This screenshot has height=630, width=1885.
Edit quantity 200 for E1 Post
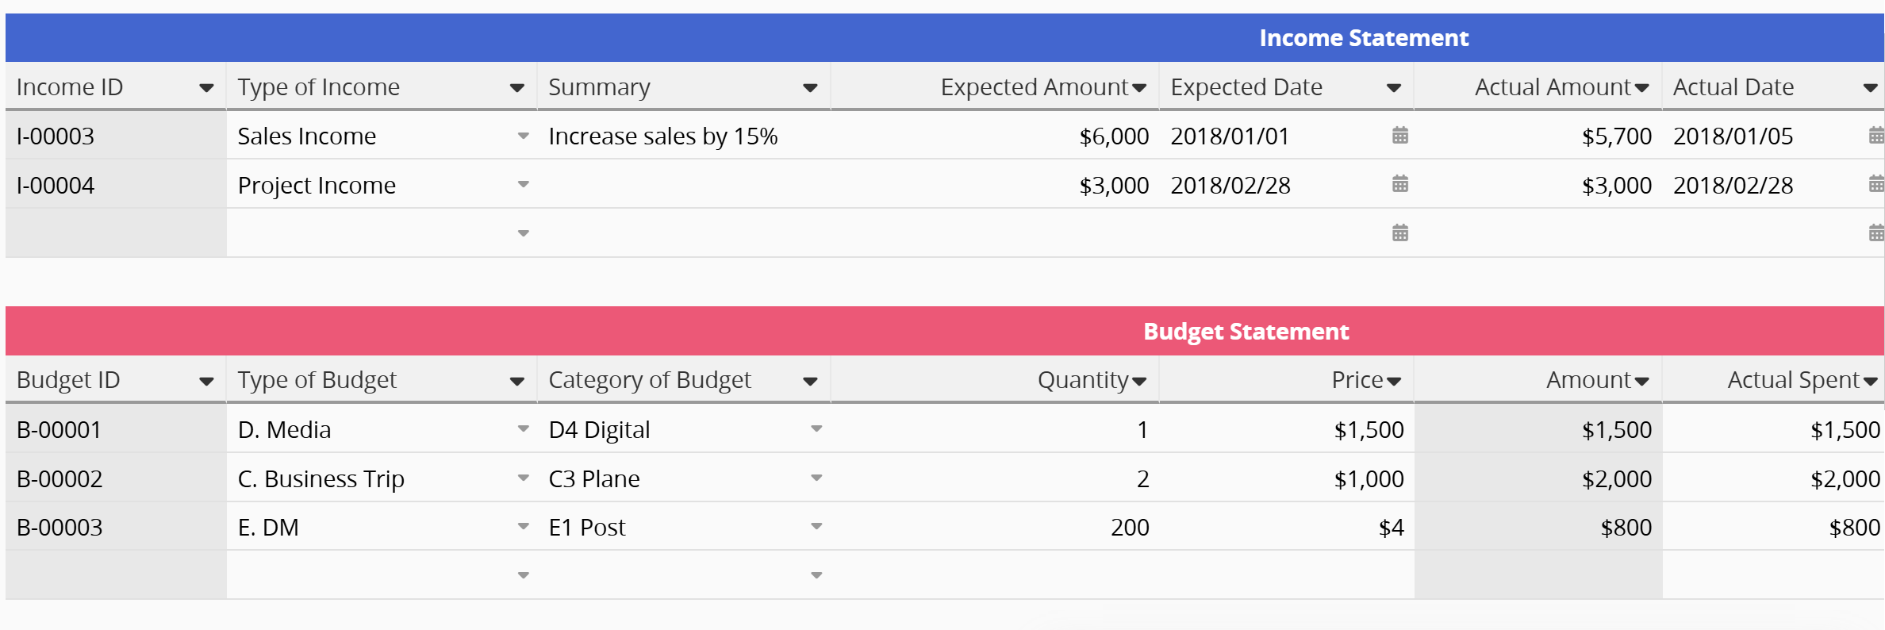(995, 527)
